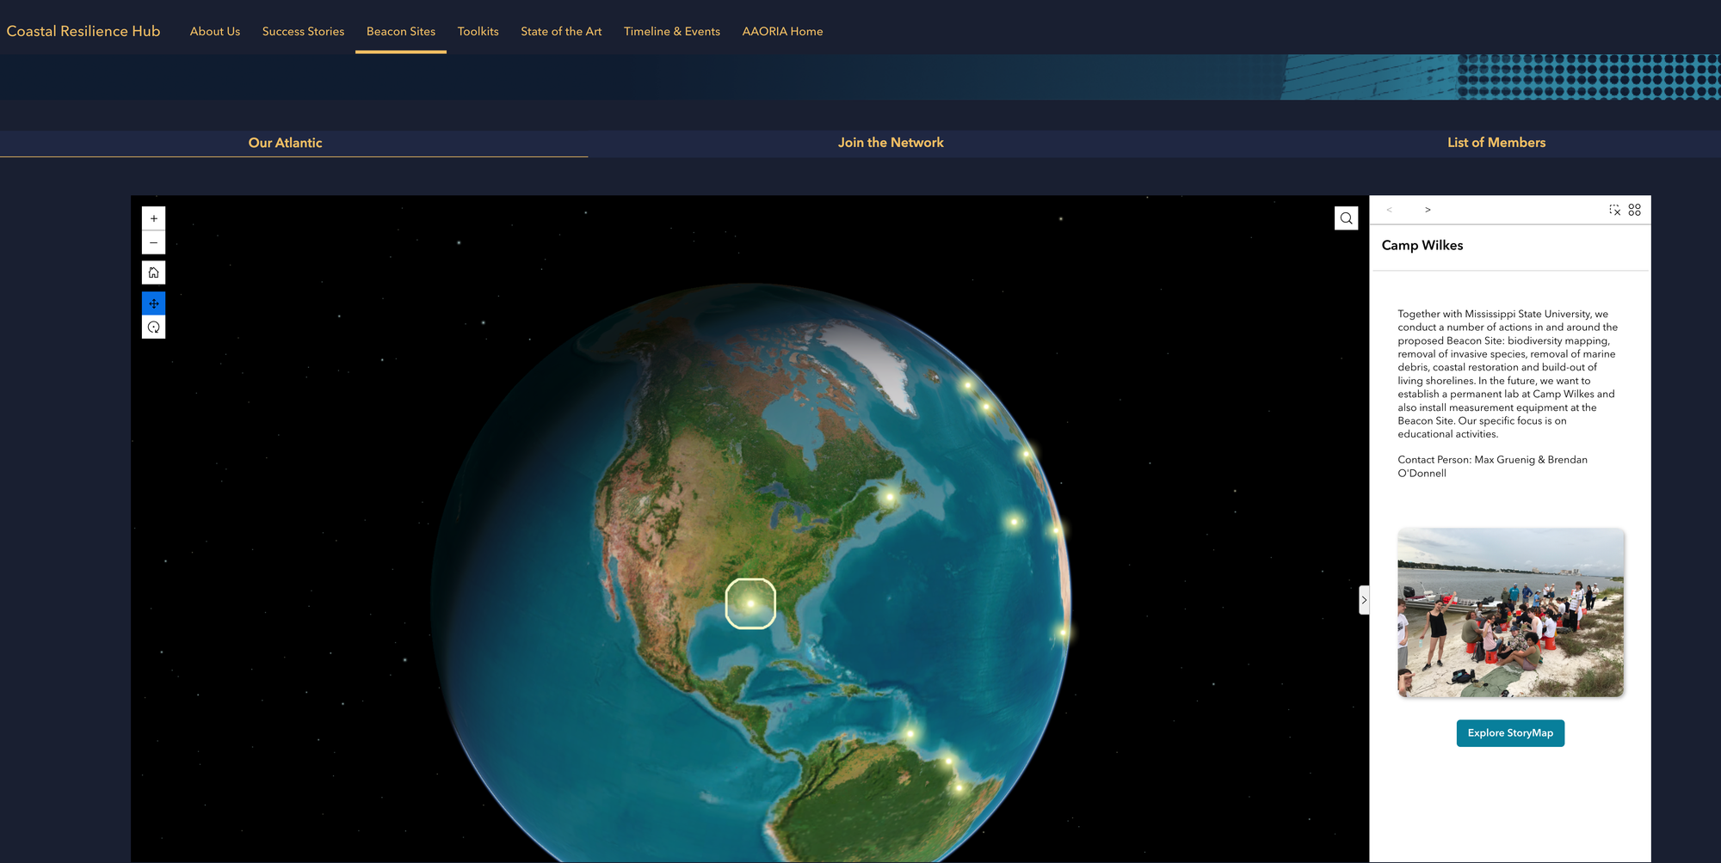Select the map pan tool
Image resolution: width=1721 pixels, height=863 pixels.
point(153,303)
